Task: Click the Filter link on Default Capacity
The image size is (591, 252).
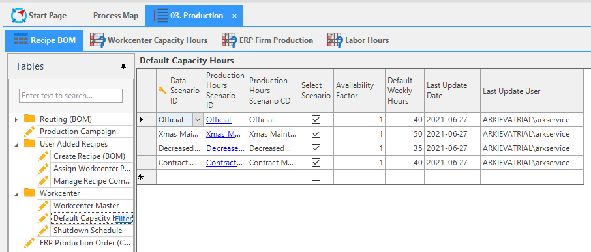Action: (123, 219)
